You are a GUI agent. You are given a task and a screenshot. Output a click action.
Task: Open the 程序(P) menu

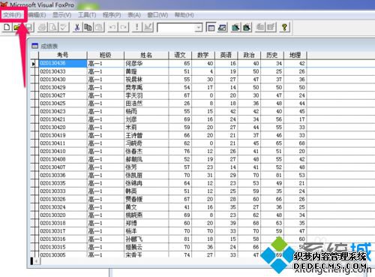click(112, 15)
